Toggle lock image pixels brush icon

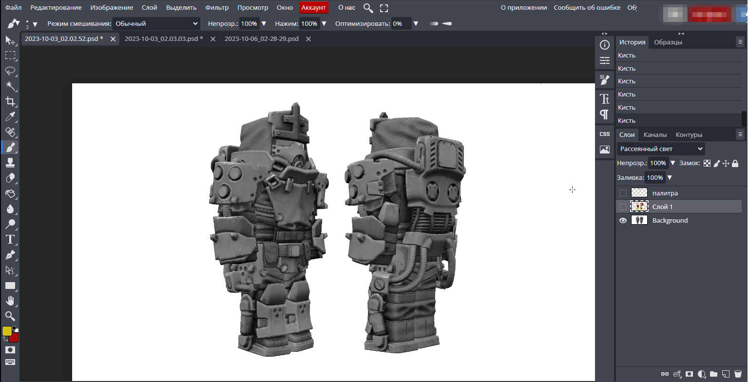point(717,163)
